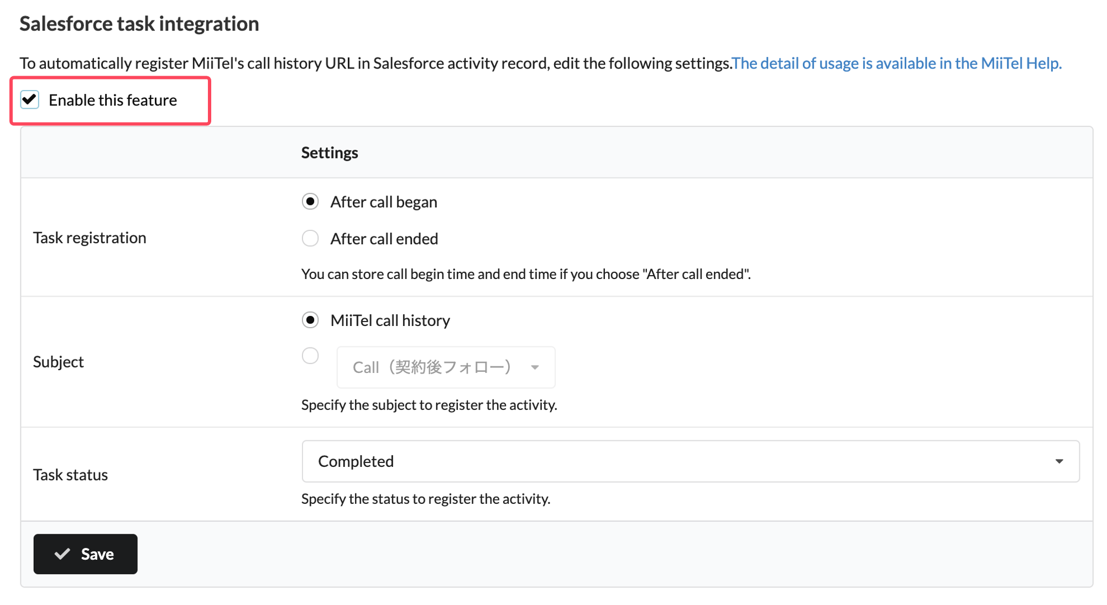This screenshot has width=1107, height=605.
Task: Select MiiTel call history as subject
Action: 310,320
